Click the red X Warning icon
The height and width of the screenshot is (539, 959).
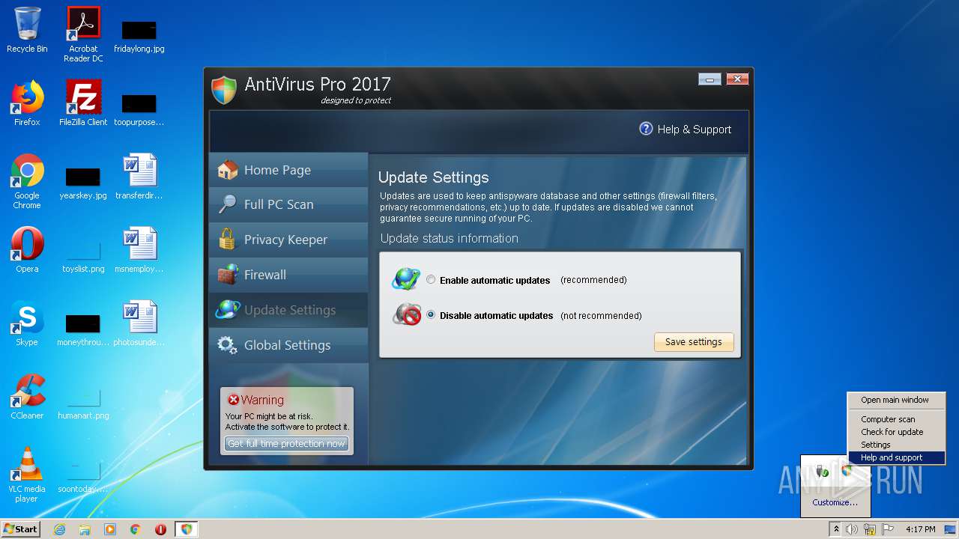(x=233, y=400)
